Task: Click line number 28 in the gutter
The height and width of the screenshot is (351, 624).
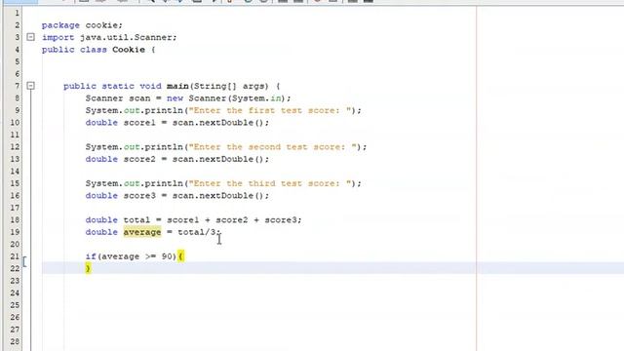Action: (x=15, y=342)
